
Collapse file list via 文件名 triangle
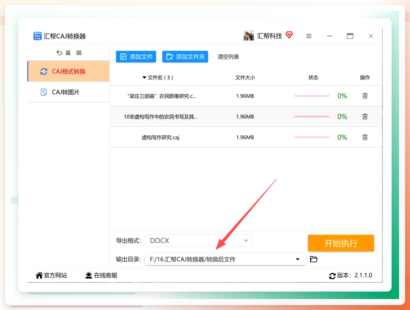[144, 78]
